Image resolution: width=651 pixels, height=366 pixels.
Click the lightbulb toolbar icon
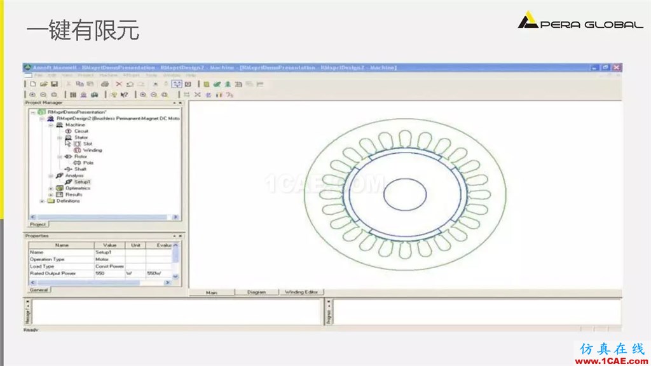click(x=114, y=95)
